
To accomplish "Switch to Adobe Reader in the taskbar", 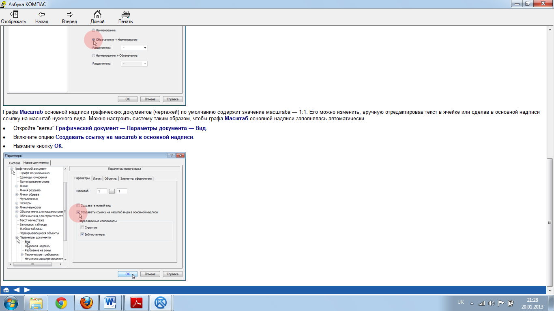I will [136, 303].
